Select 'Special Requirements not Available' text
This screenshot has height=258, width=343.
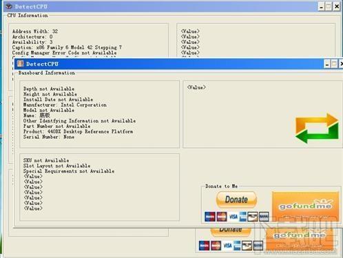(69, 171)
